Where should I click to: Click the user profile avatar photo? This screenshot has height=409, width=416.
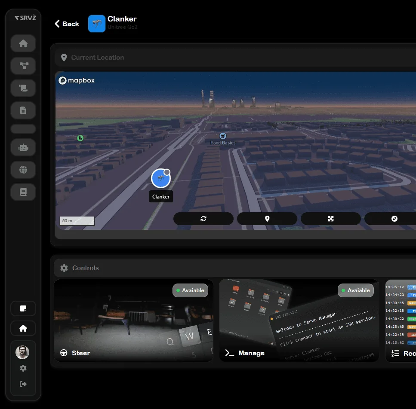click(22, 352)
